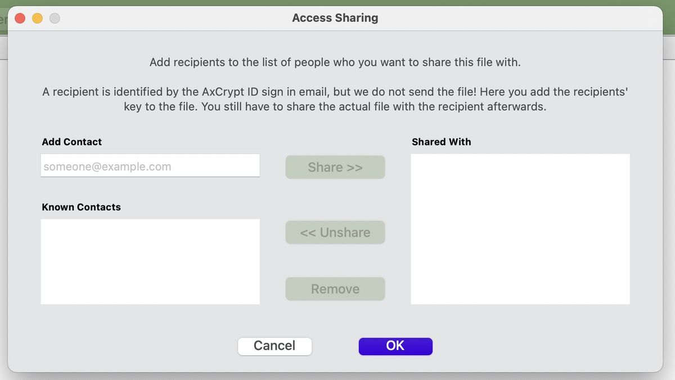Screen dimensions: 675x380
Task: Click the yellow minimize window button
Action: (x=37, y=18)
